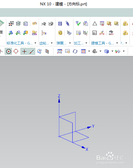Toggle the point on face snap option
Viewport: 133px width, 168px height.
[x=39, y=51]
